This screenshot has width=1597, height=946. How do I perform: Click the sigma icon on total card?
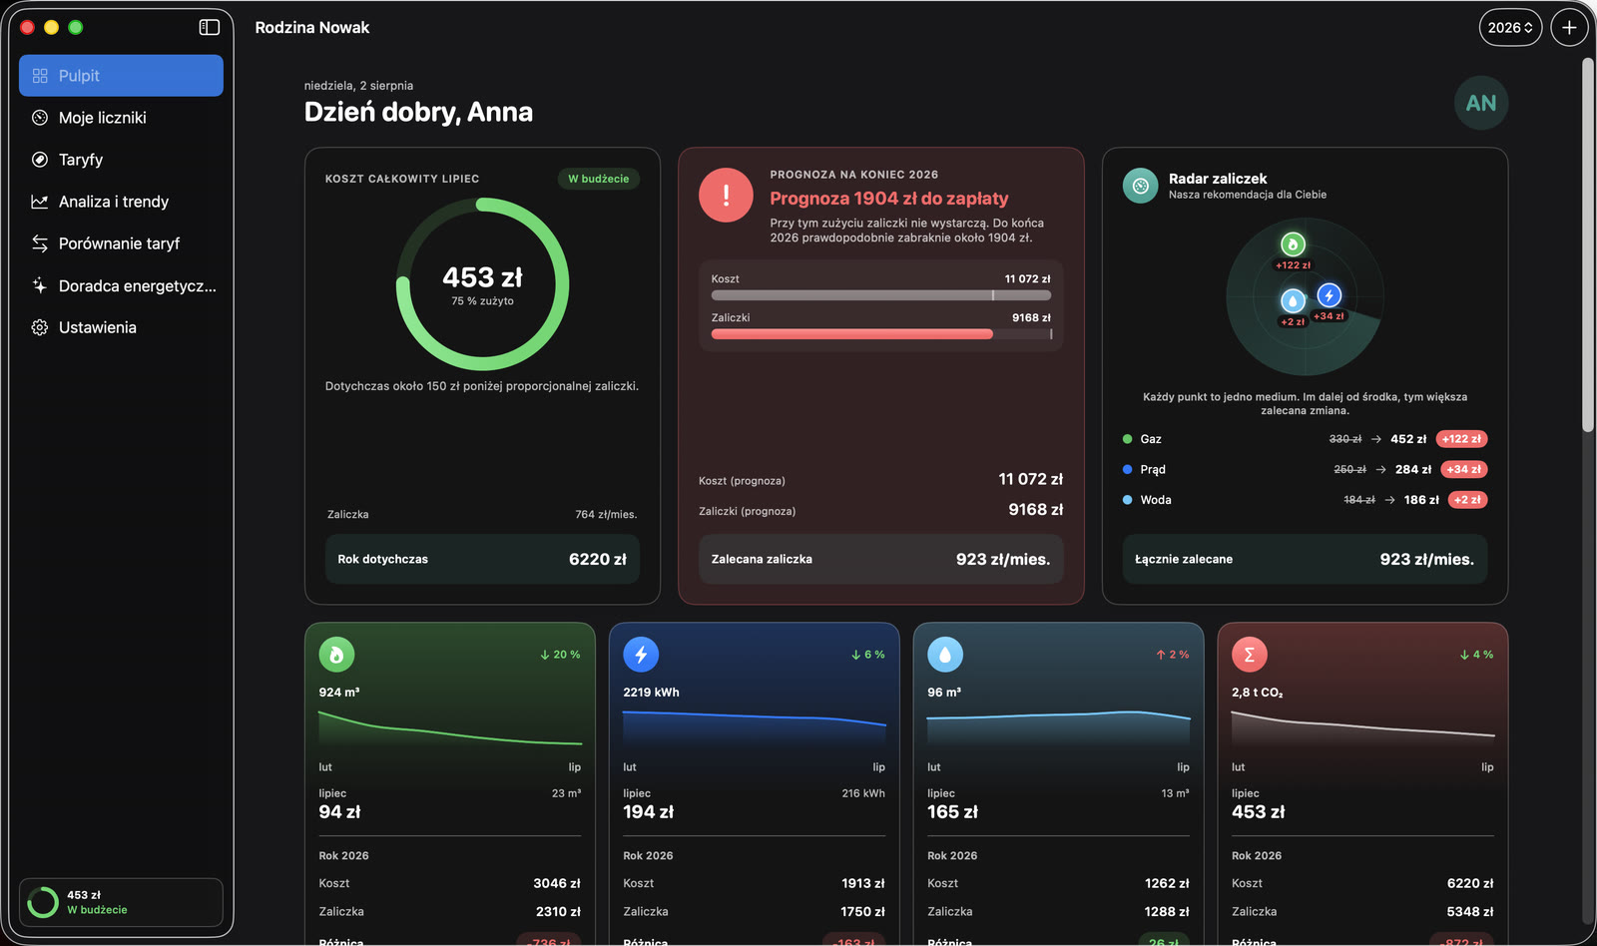(x=1250, y=655)
